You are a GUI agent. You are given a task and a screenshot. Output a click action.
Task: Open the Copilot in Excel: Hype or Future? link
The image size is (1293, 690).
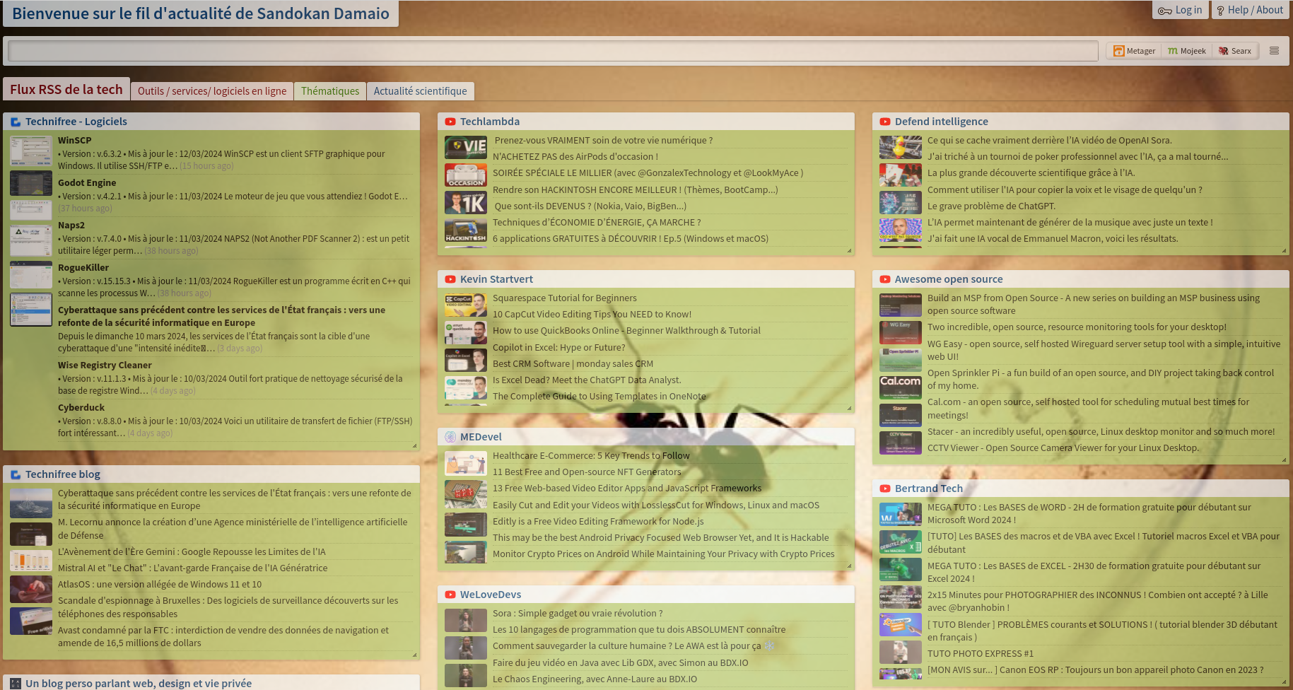click(558, 347)
